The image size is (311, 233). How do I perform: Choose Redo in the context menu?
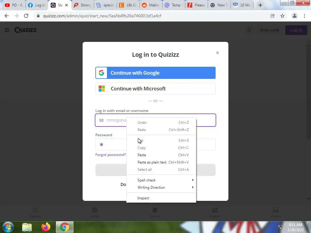click(x=161, y=130)
